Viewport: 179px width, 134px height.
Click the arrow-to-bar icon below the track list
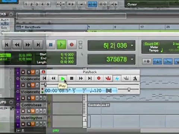[18, 130]
